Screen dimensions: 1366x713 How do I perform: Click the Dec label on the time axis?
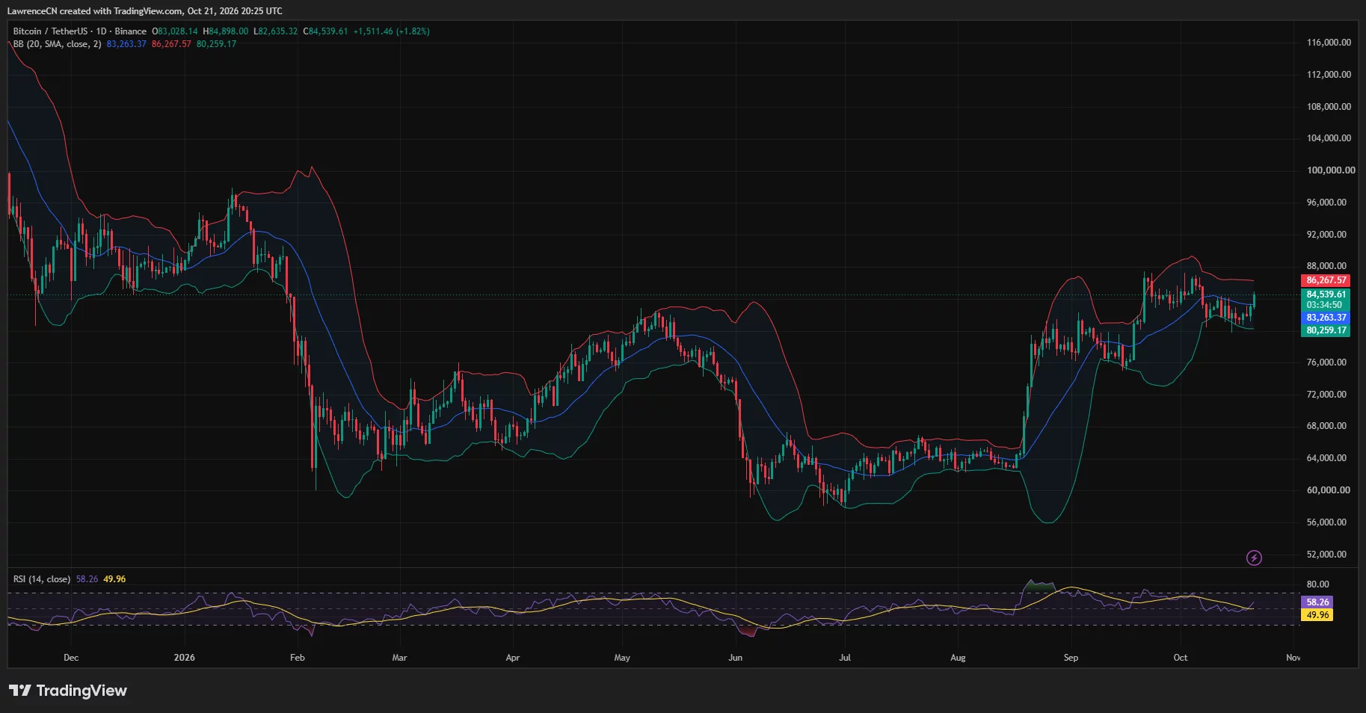click(x=71, y=658)
